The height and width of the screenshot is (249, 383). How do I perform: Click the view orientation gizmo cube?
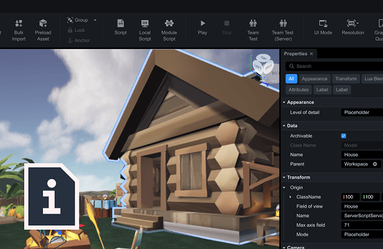coord(263,64)
